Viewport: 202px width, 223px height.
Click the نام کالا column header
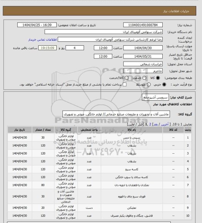coord(132,130)
